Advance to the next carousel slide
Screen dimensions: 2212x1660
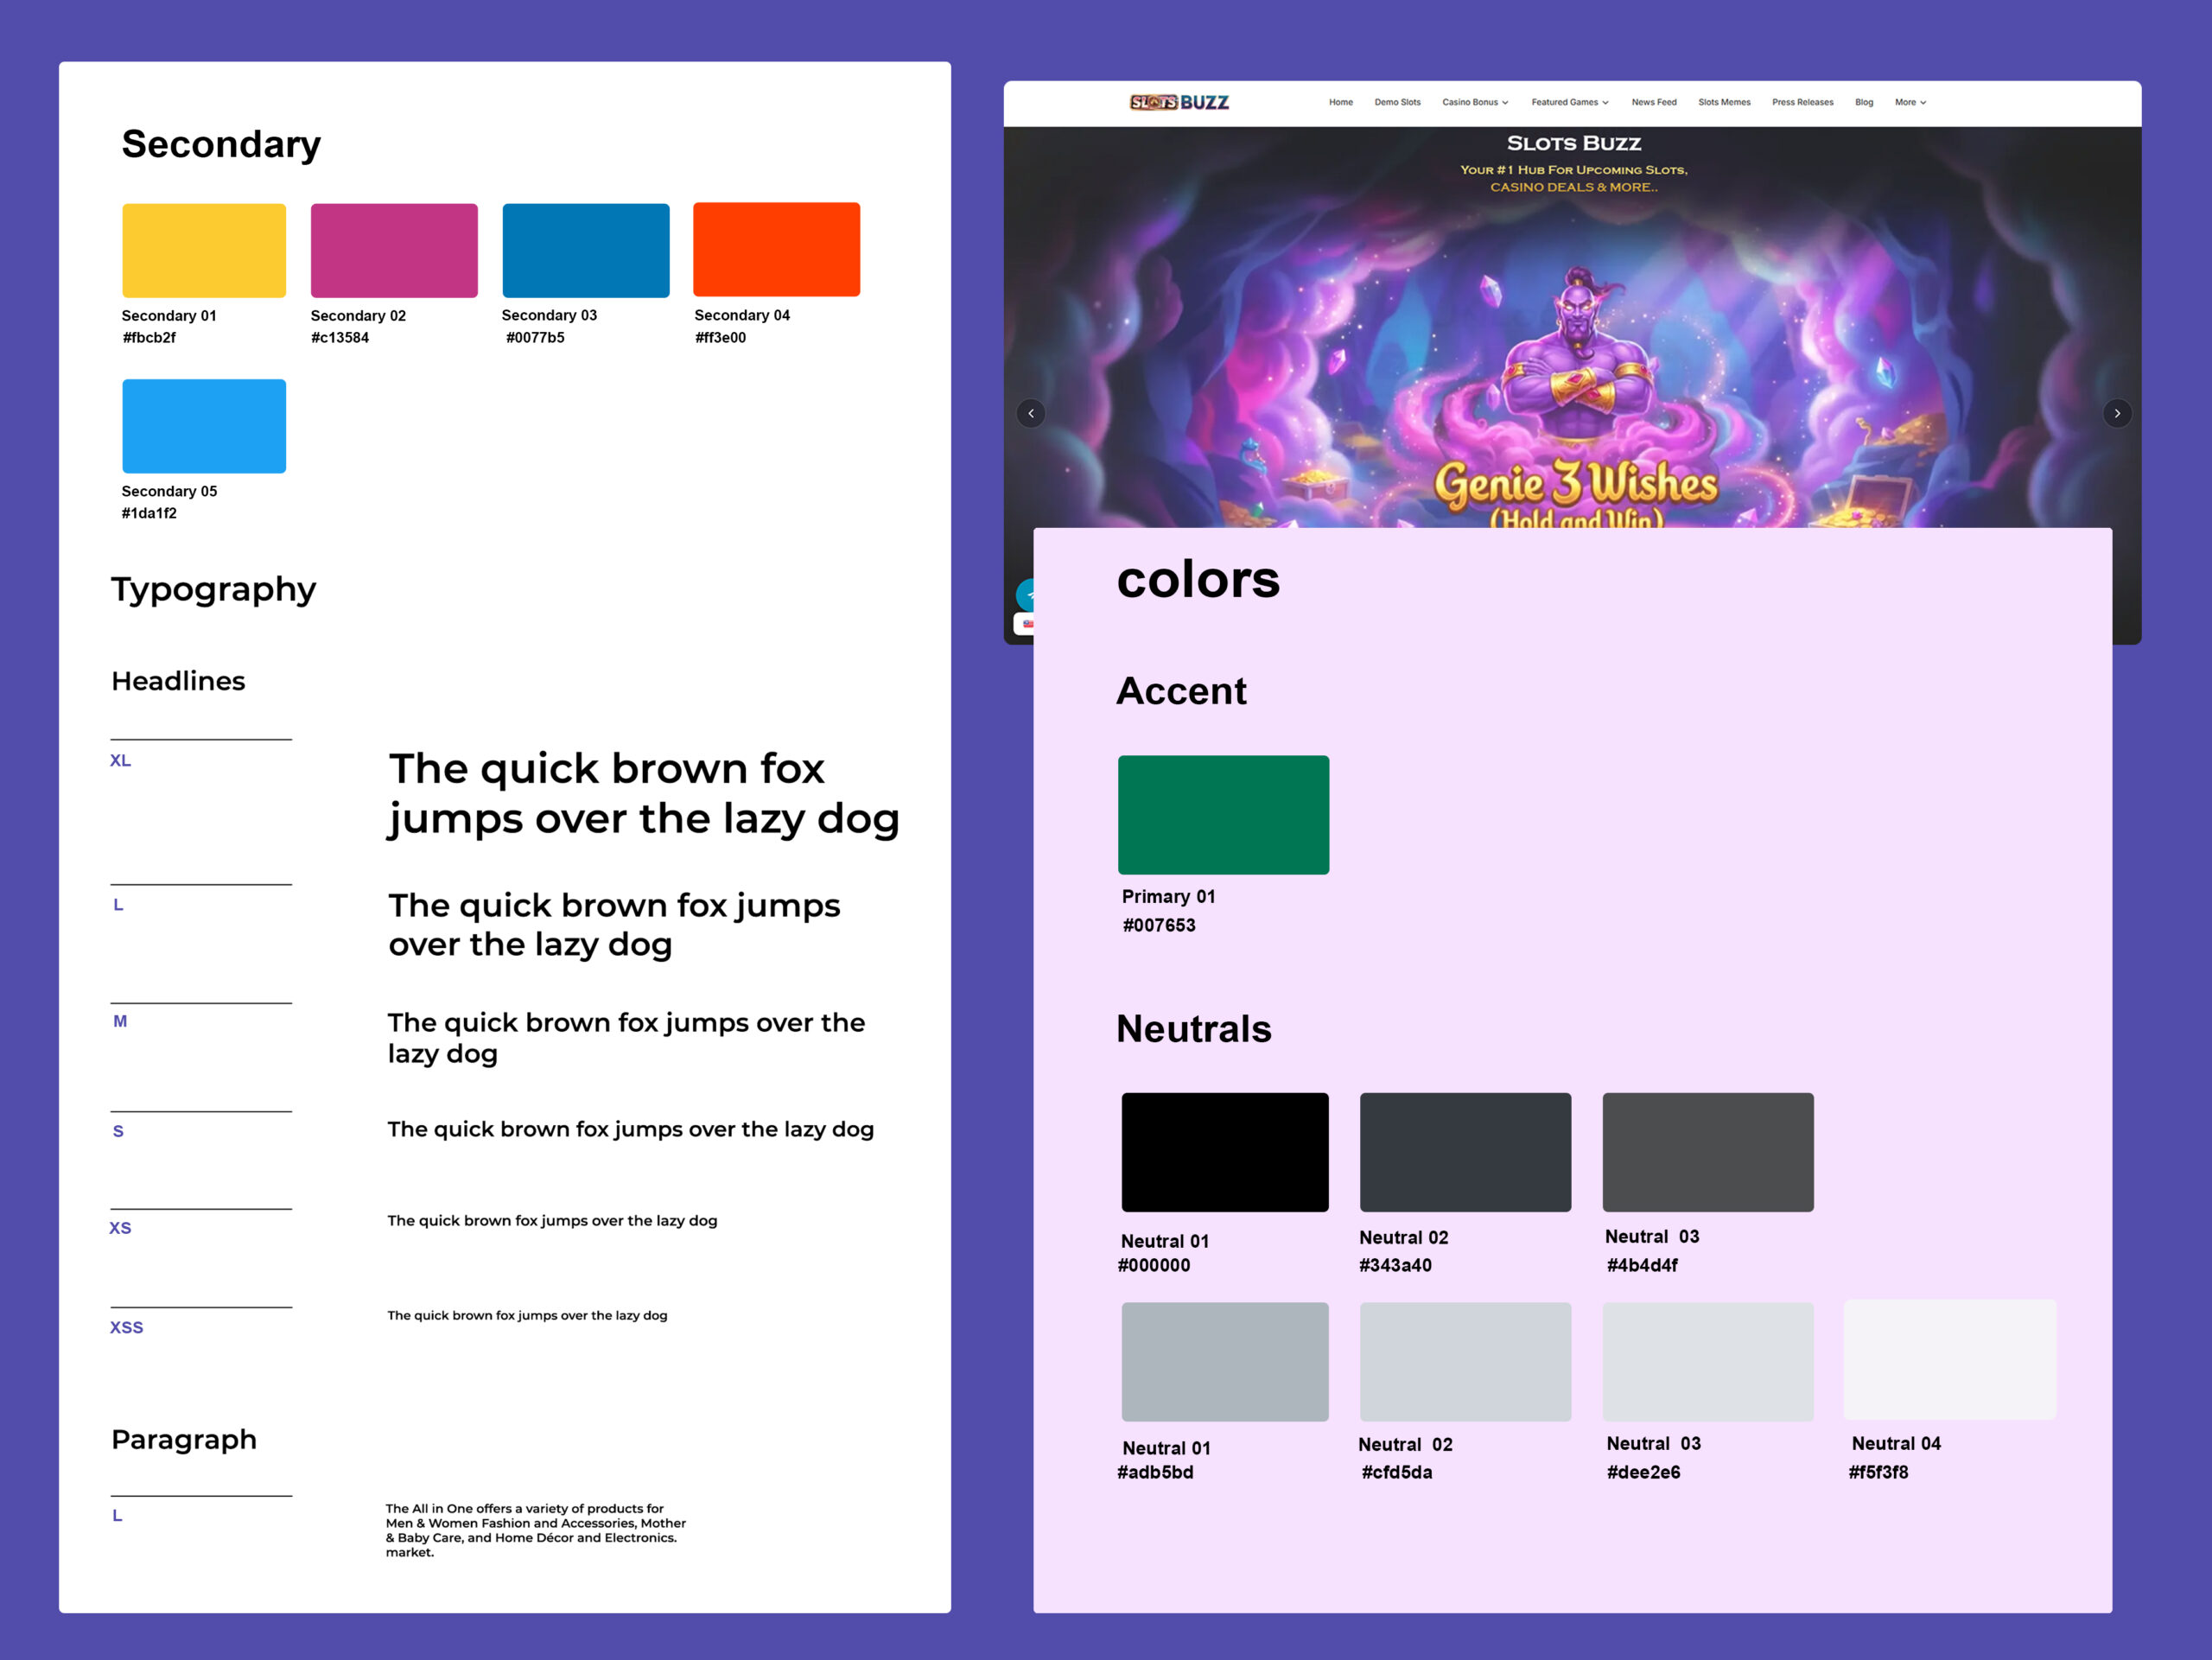pos(2117,413)
